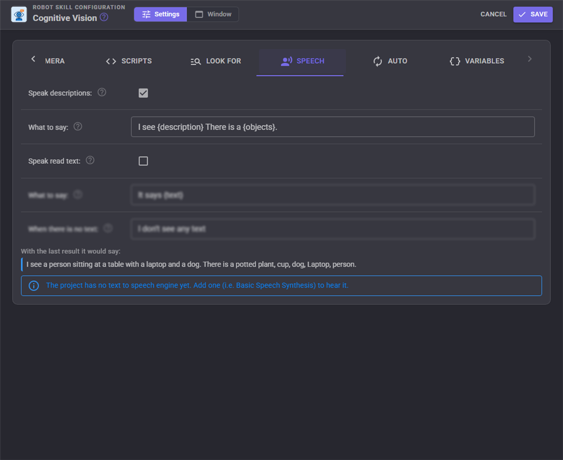Switch to Window view toggle
This screenshot has height=460, width=563.
(x=213, y=14)
